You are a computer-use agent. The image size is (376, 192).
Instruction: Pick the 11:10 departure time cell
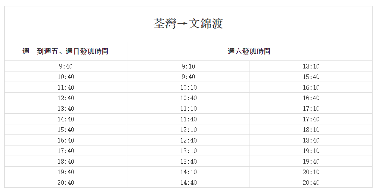[188, 109]
